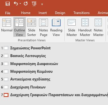Click the Undo arrow icon
Image resolution: width=108 pixels, height=105 pixels.
click(x=16, y=4)
